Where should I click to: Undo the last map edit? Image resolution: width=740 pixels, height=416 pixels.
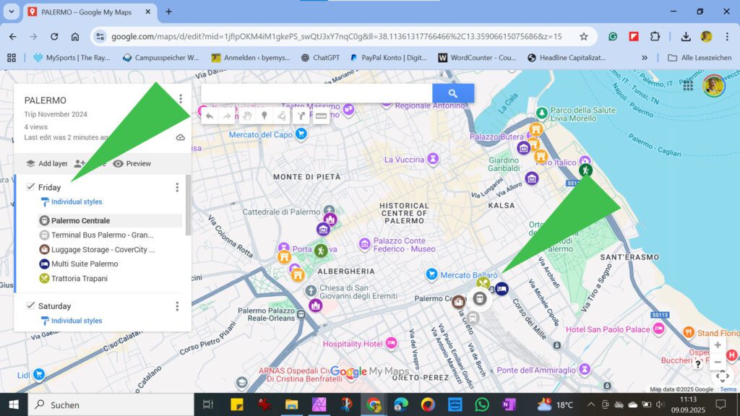209,116
